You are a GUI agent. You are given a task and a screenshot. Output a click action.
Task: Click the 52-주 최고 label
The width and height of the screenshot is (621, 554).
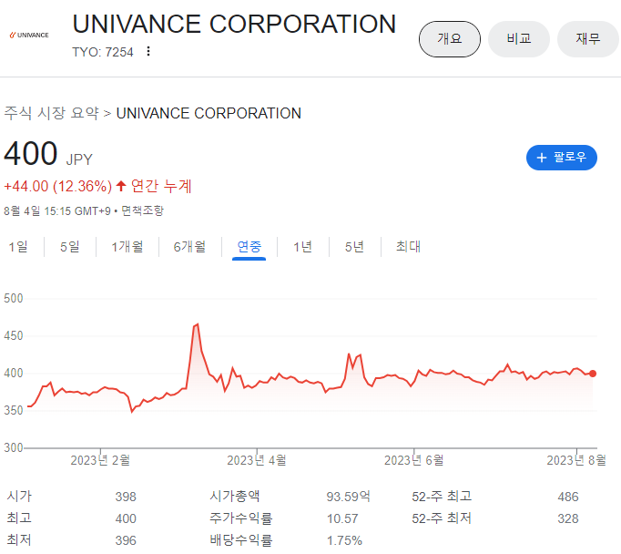(x=442, y=497)
